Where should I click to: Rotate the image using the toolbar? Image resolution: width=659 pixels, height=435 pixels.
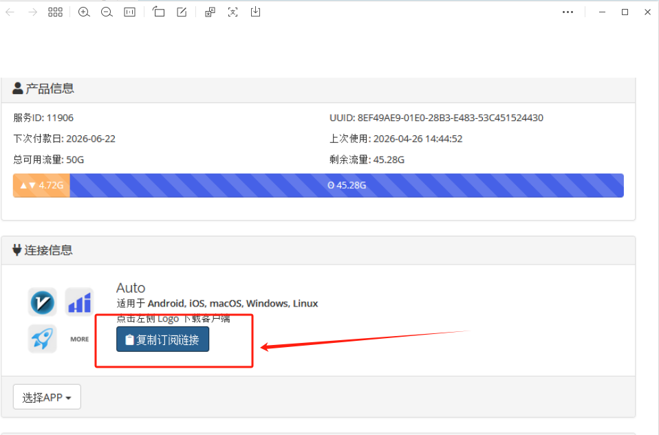point(159,12)
